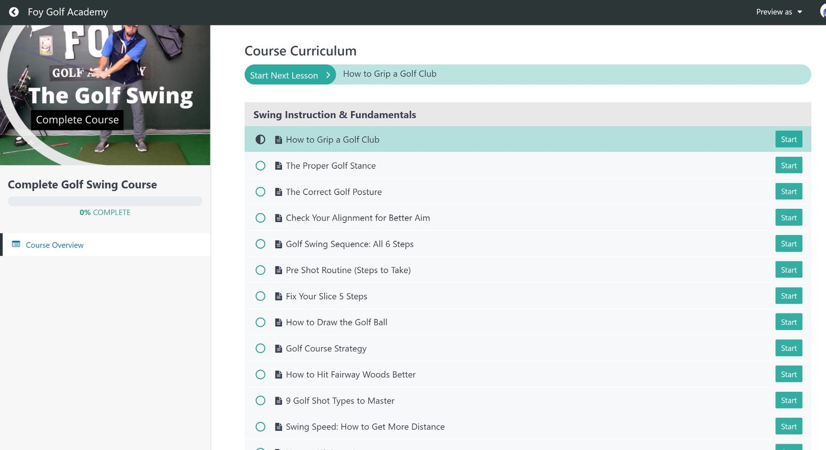Open the Preview as dropdown
Viewport: 826px width, 450px height.
tap(779, 12)
